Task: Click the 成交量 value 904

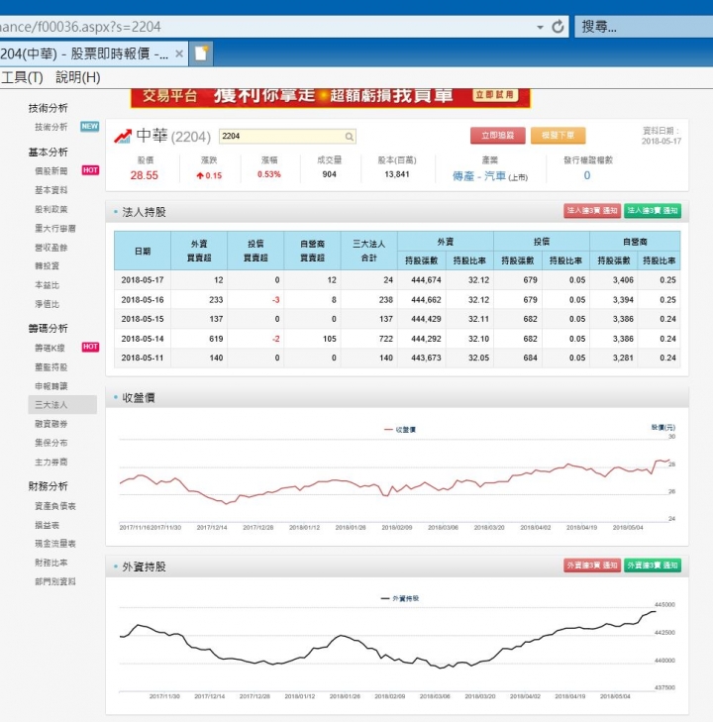Action: tap(330, 174)
